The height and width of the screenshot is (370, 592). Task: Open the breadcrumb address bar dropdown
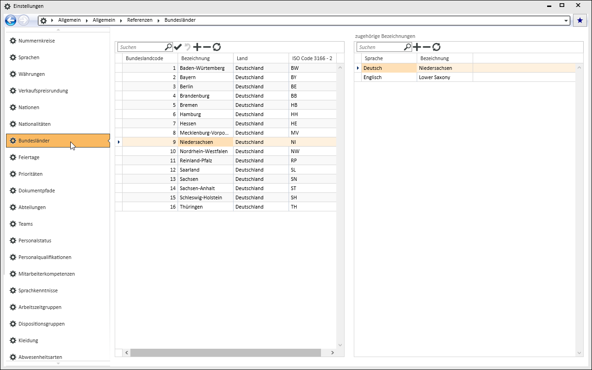(567, 21)
